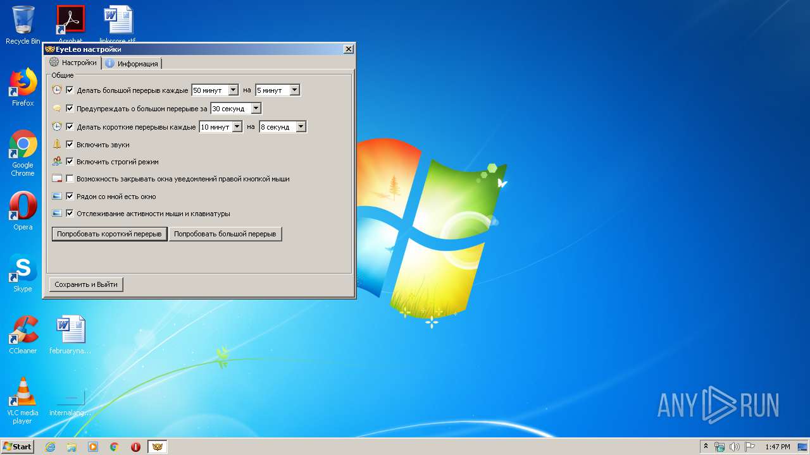Select the februaryna Word document icon
The height and width of the screenshot is (455, 810).
click(x=70, y=335)
